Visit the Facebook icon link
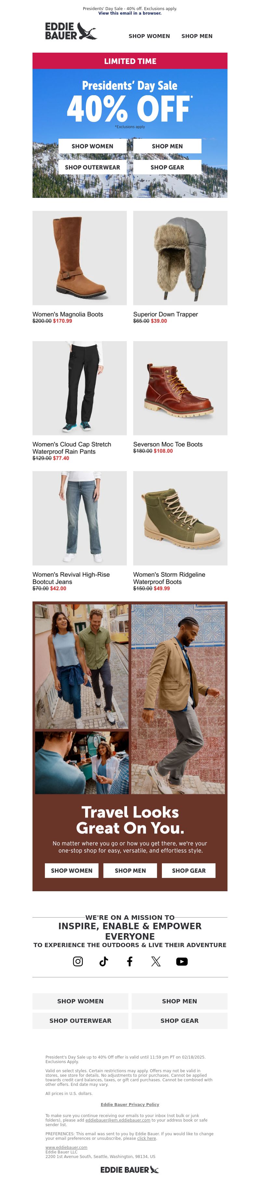 pos(130,961)
